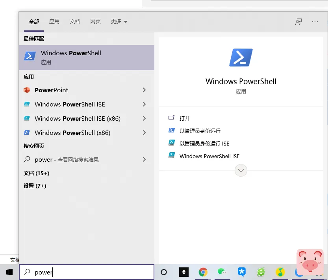Click the open-window icon beside 打开
Image resolution: width=328 pixels, height=280 pixels.
171,118
